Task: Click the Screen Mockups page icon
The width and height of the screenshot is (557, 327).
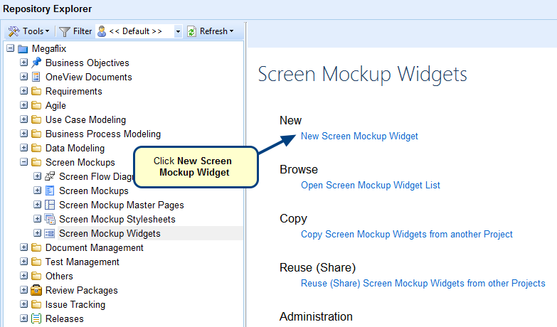Action: click(50, 191)
